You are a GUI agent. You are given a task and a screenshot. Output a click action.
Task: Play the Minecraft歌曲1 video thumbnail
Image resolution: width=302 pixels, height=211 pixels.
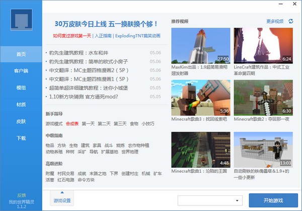tap(201, 150)
